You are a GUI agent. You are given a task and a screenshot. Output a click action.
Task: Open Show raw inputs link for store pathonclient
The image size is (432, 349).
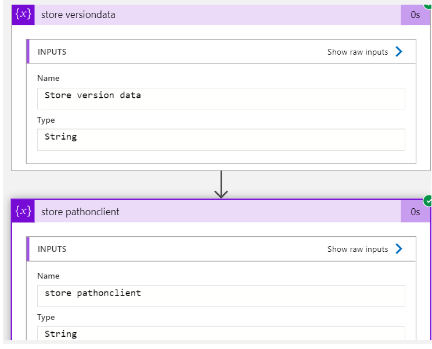(x=357, y=249)
